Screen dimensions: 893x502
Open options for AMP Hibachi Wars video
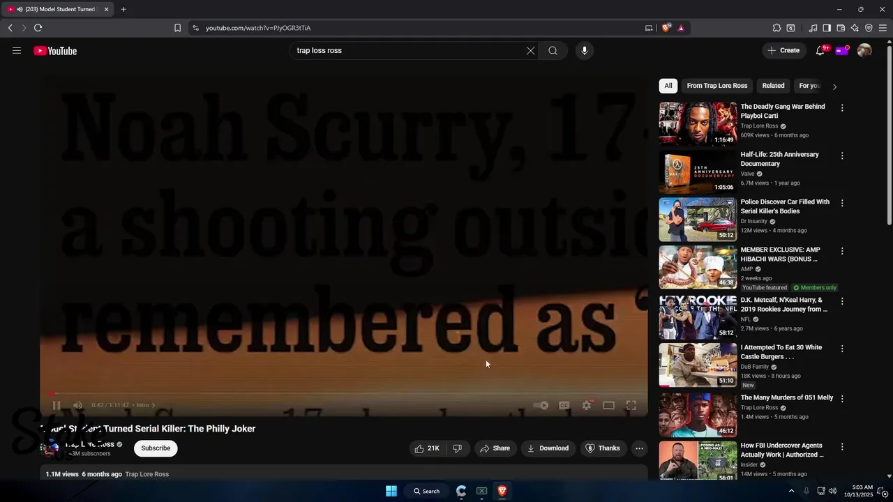click(842, 251)
